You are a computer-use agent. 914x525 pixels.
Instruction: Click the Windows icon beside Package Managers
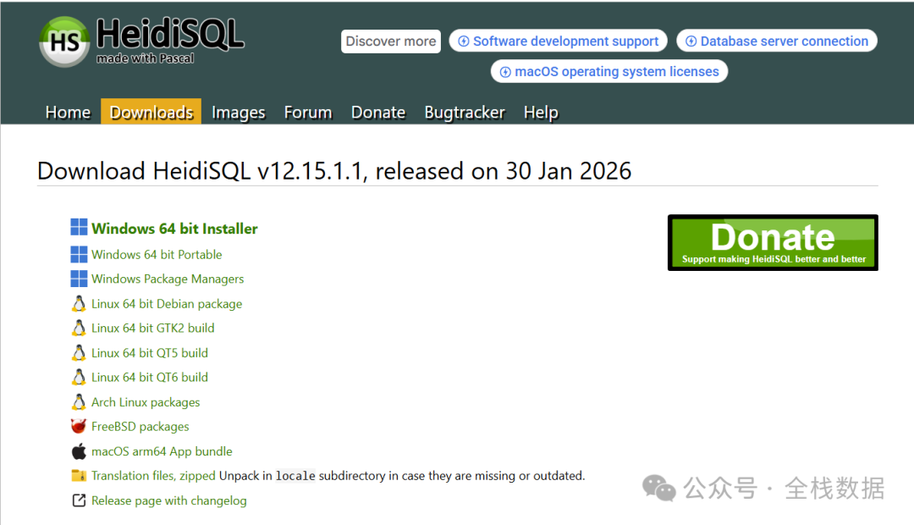pyautogui.click(x=79, y=279)
